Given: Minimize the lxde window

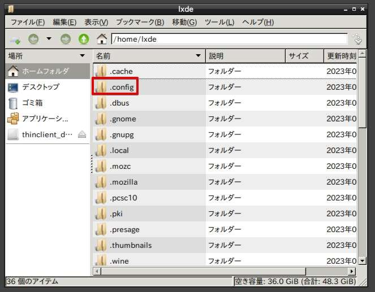Looking at the screenshot, I should 346,10.
